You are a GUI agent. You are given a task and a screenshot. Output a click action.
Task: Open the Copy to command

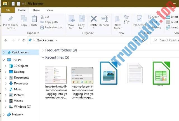[81, 22]
